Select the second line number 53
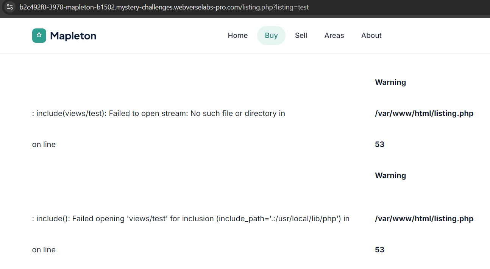The width and height of the screenshot is (490, 269). (379, 250)
